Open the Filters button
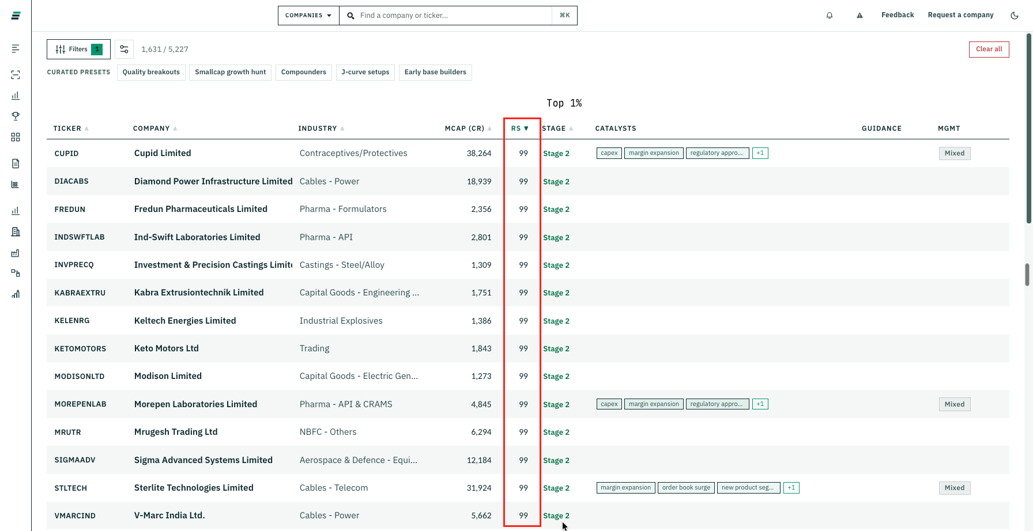 tap(78, 50)
